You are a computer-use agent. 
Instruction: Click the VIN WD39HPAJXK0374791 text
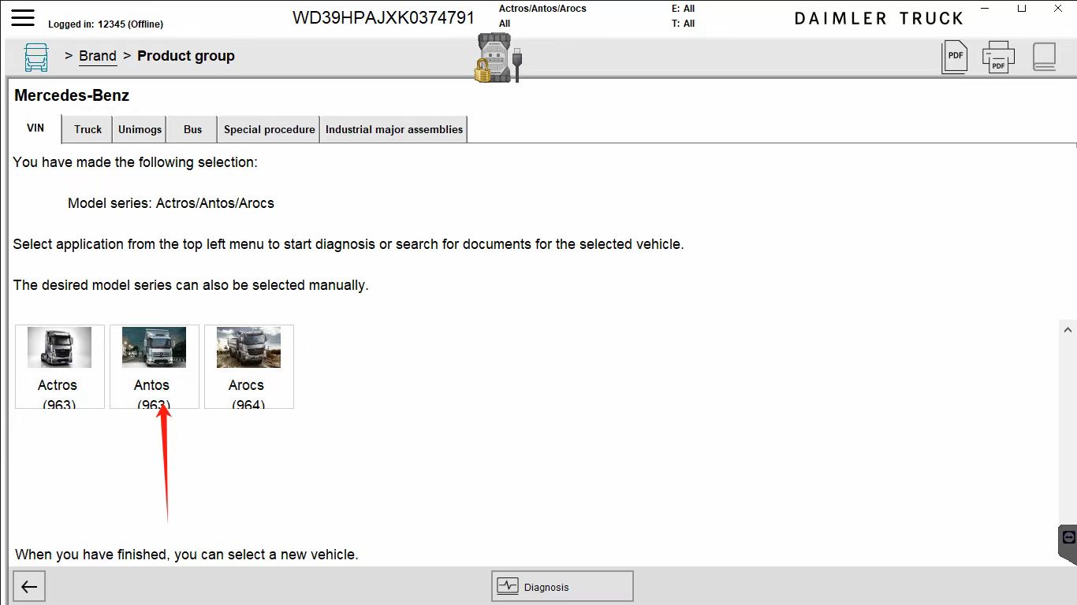pyautogui.click(x=383, y=17)
